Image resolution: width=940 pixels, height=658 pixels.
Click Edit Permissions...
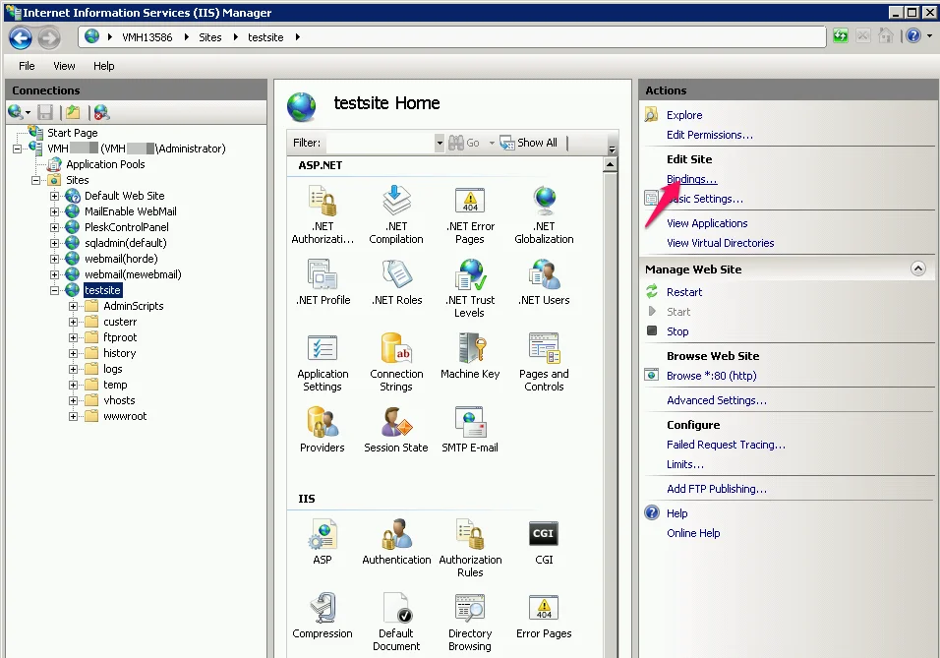click(710, 135)
